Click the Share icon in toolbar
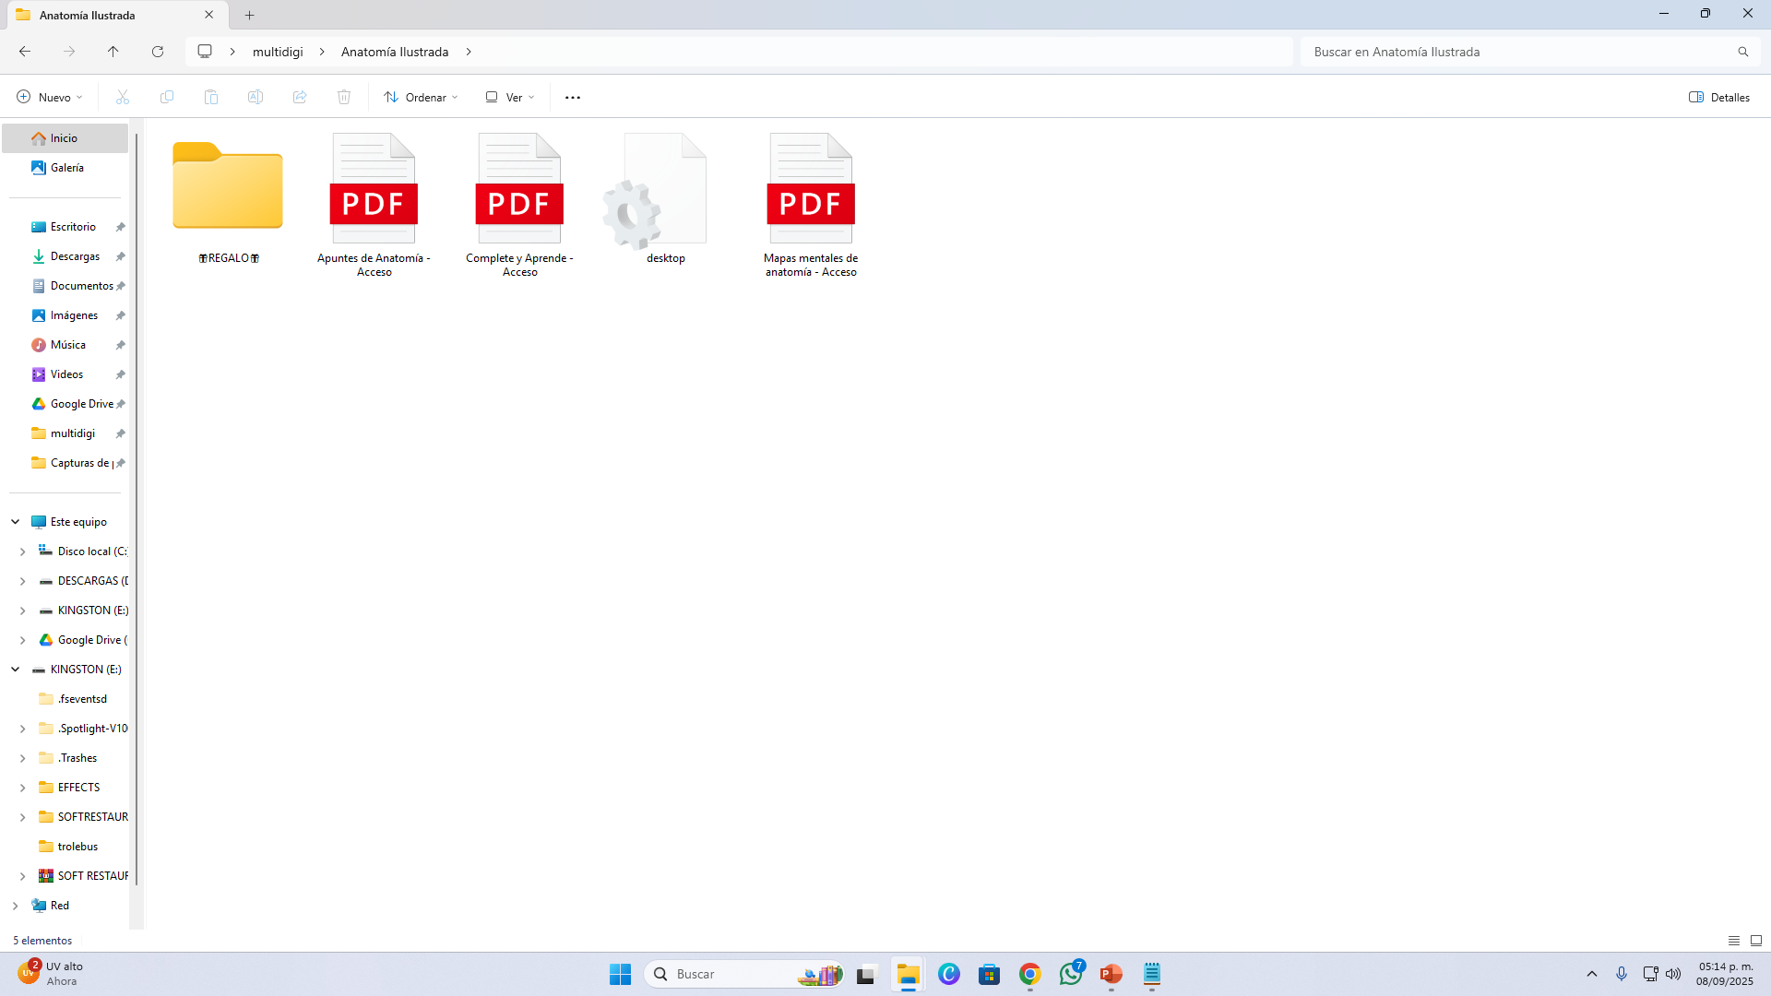1771x996 pixels. [x=300, y=97]
